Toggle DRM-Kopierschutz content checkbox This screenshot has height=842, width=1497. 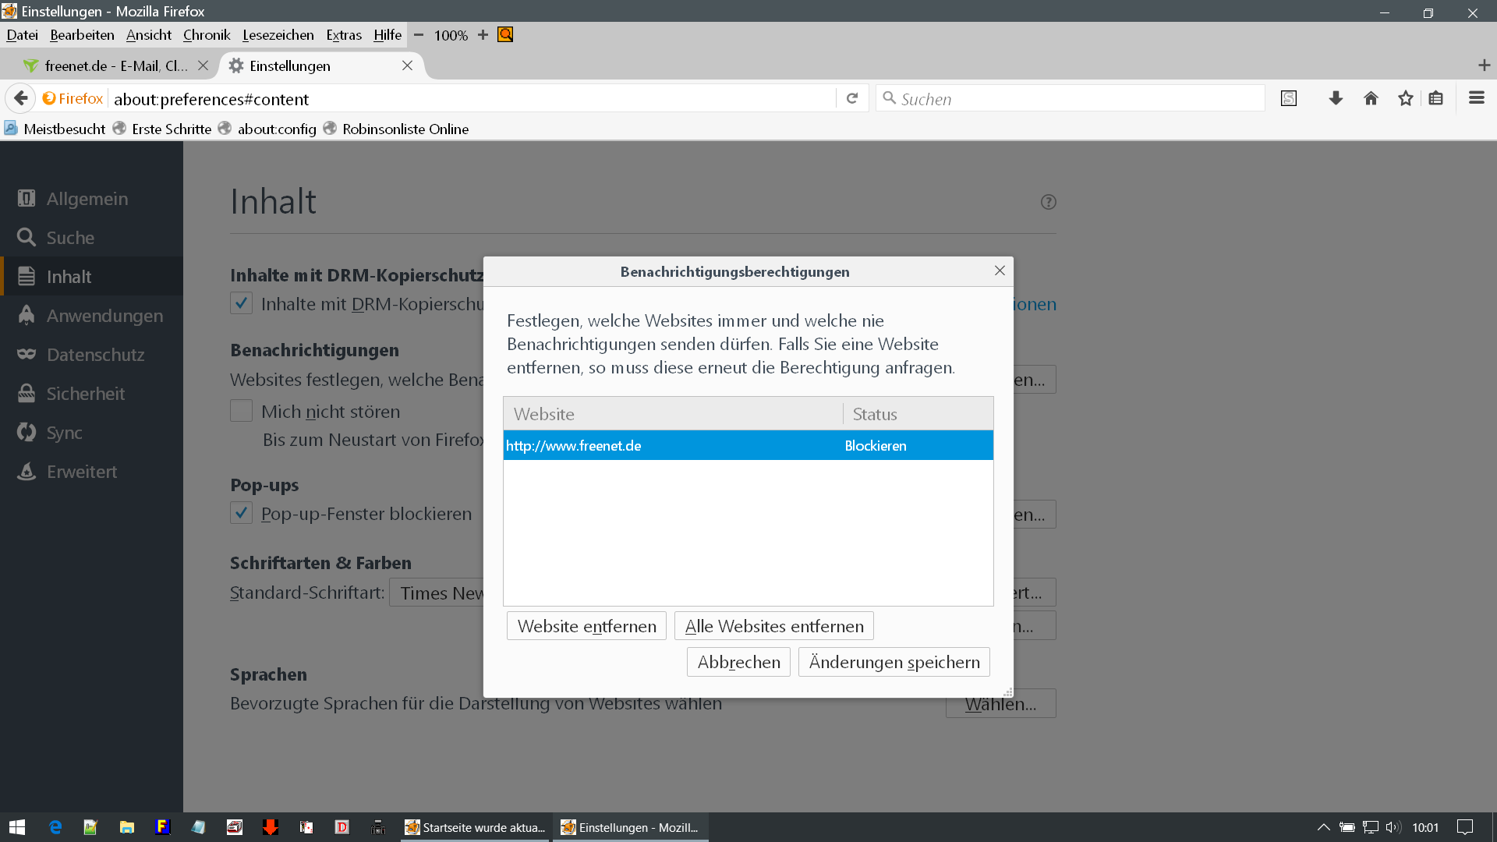coord(241,303)
